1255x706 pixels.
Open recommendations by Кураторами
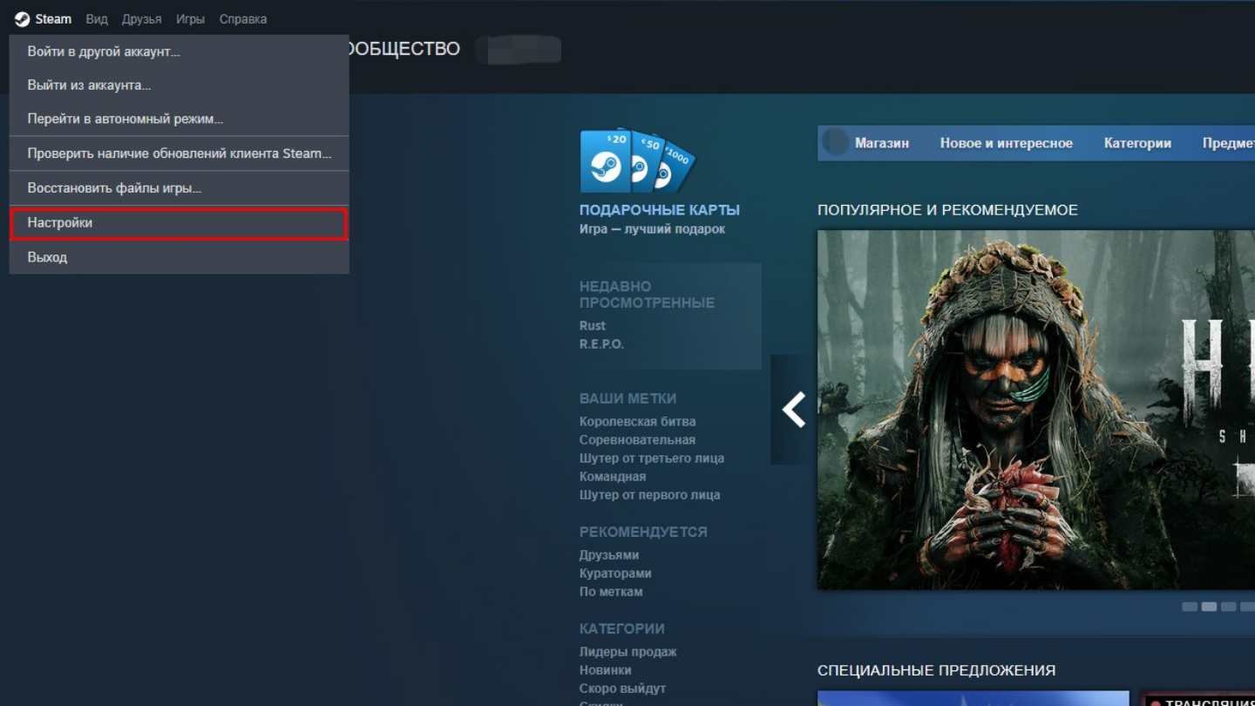click(x=615, y=573)
